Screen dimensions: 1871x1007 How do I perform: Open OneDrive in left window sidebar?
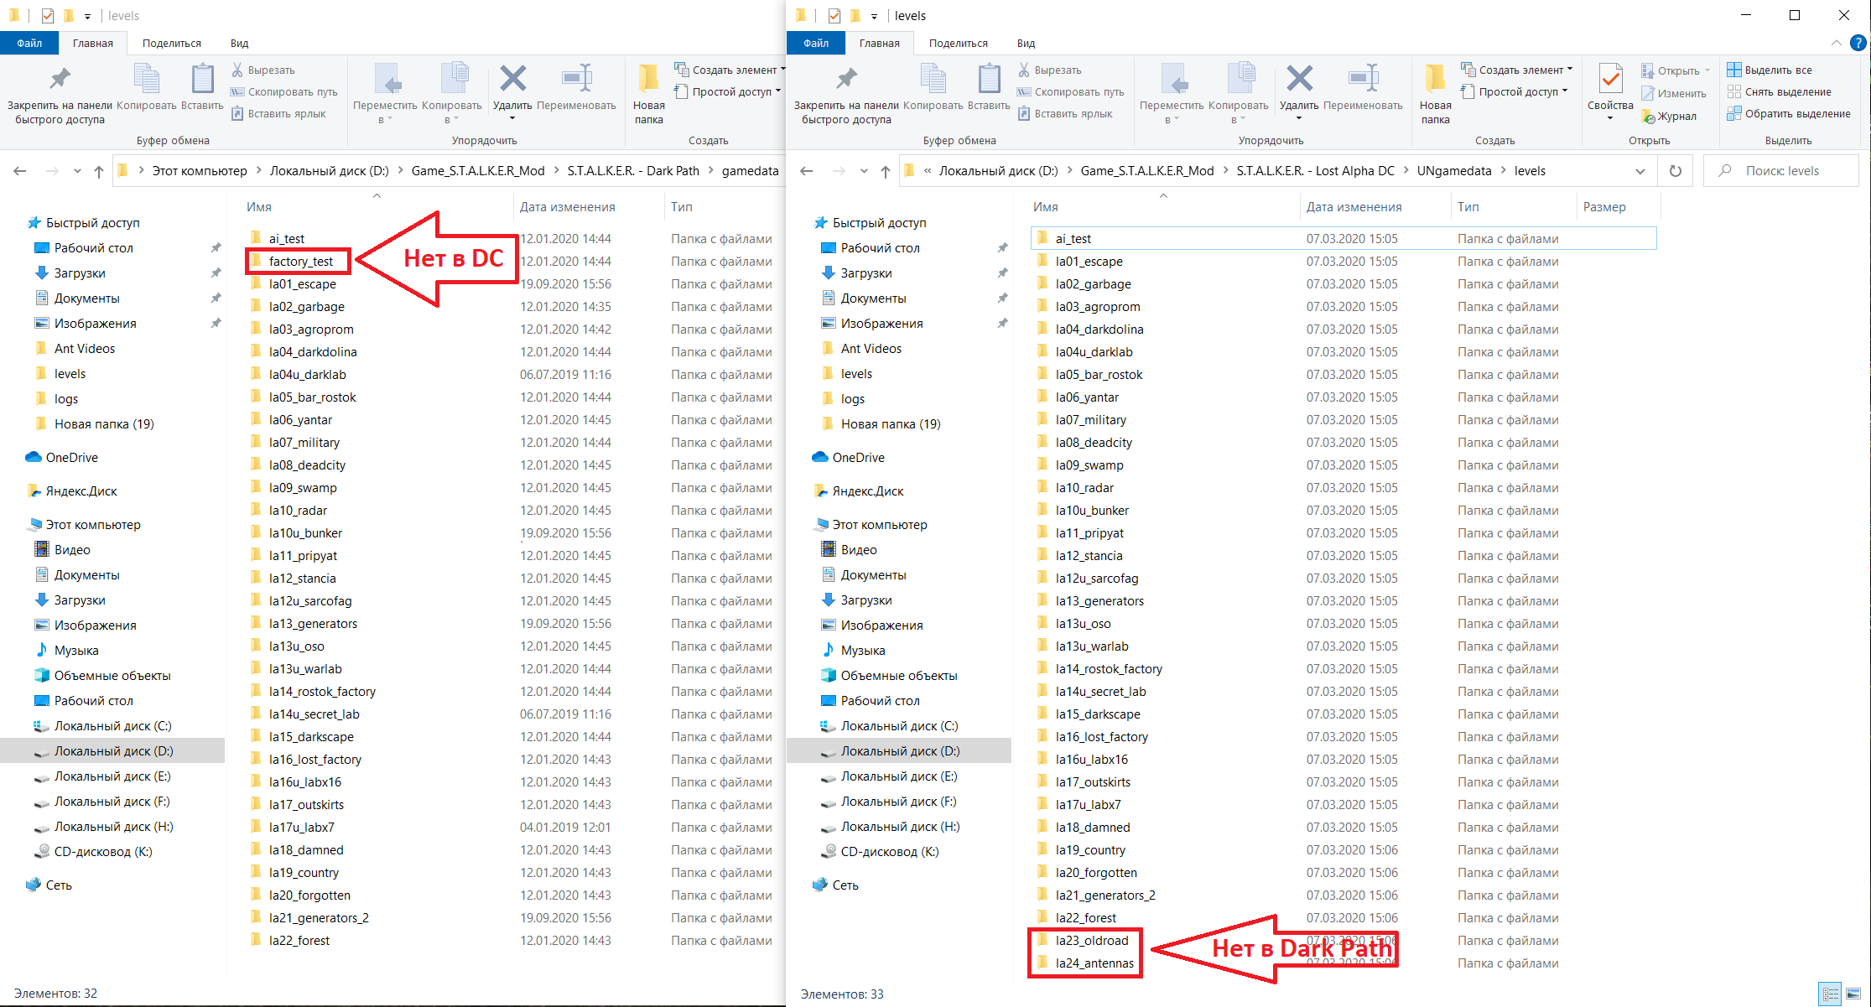(72, 458)
